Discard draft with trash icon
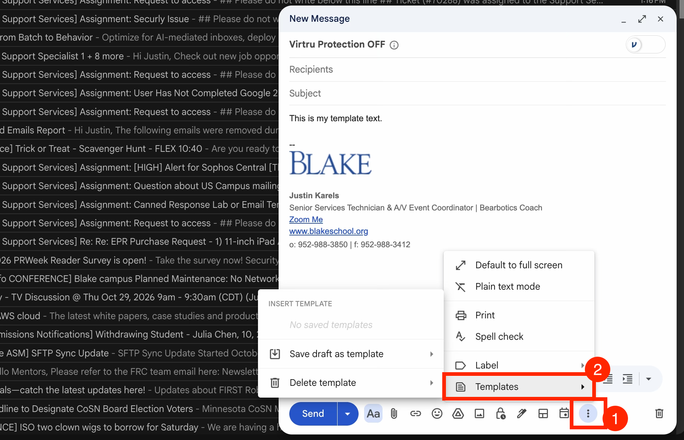This screenshot has width=684, height=440. tap(659, 413)
